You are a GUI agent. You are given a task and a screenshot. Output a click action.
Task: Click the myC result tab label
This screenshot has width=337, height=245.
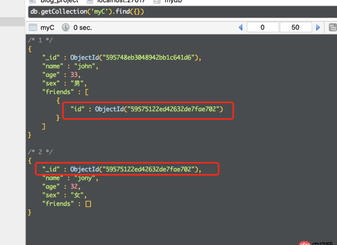click(x=47, y=28)
